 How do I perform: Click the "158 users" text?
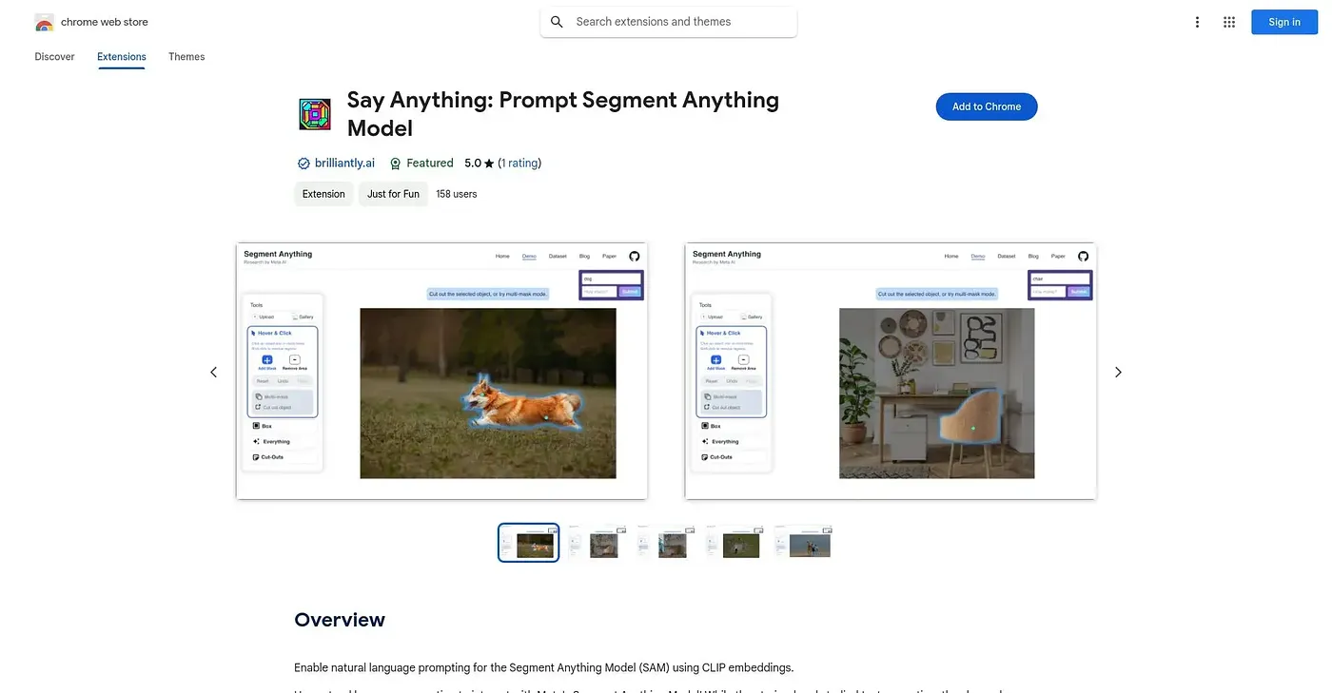457,194
